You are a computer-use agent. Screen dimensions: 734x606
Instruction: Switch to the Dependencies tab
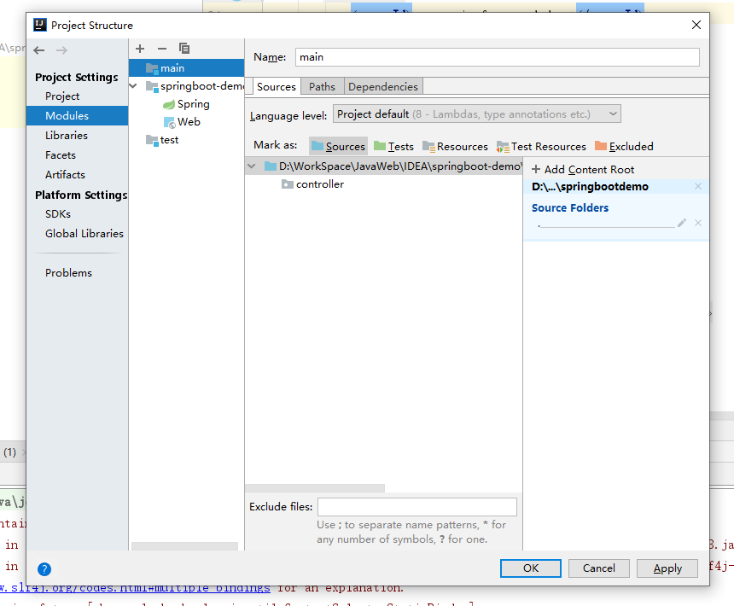tap(383, 87)
